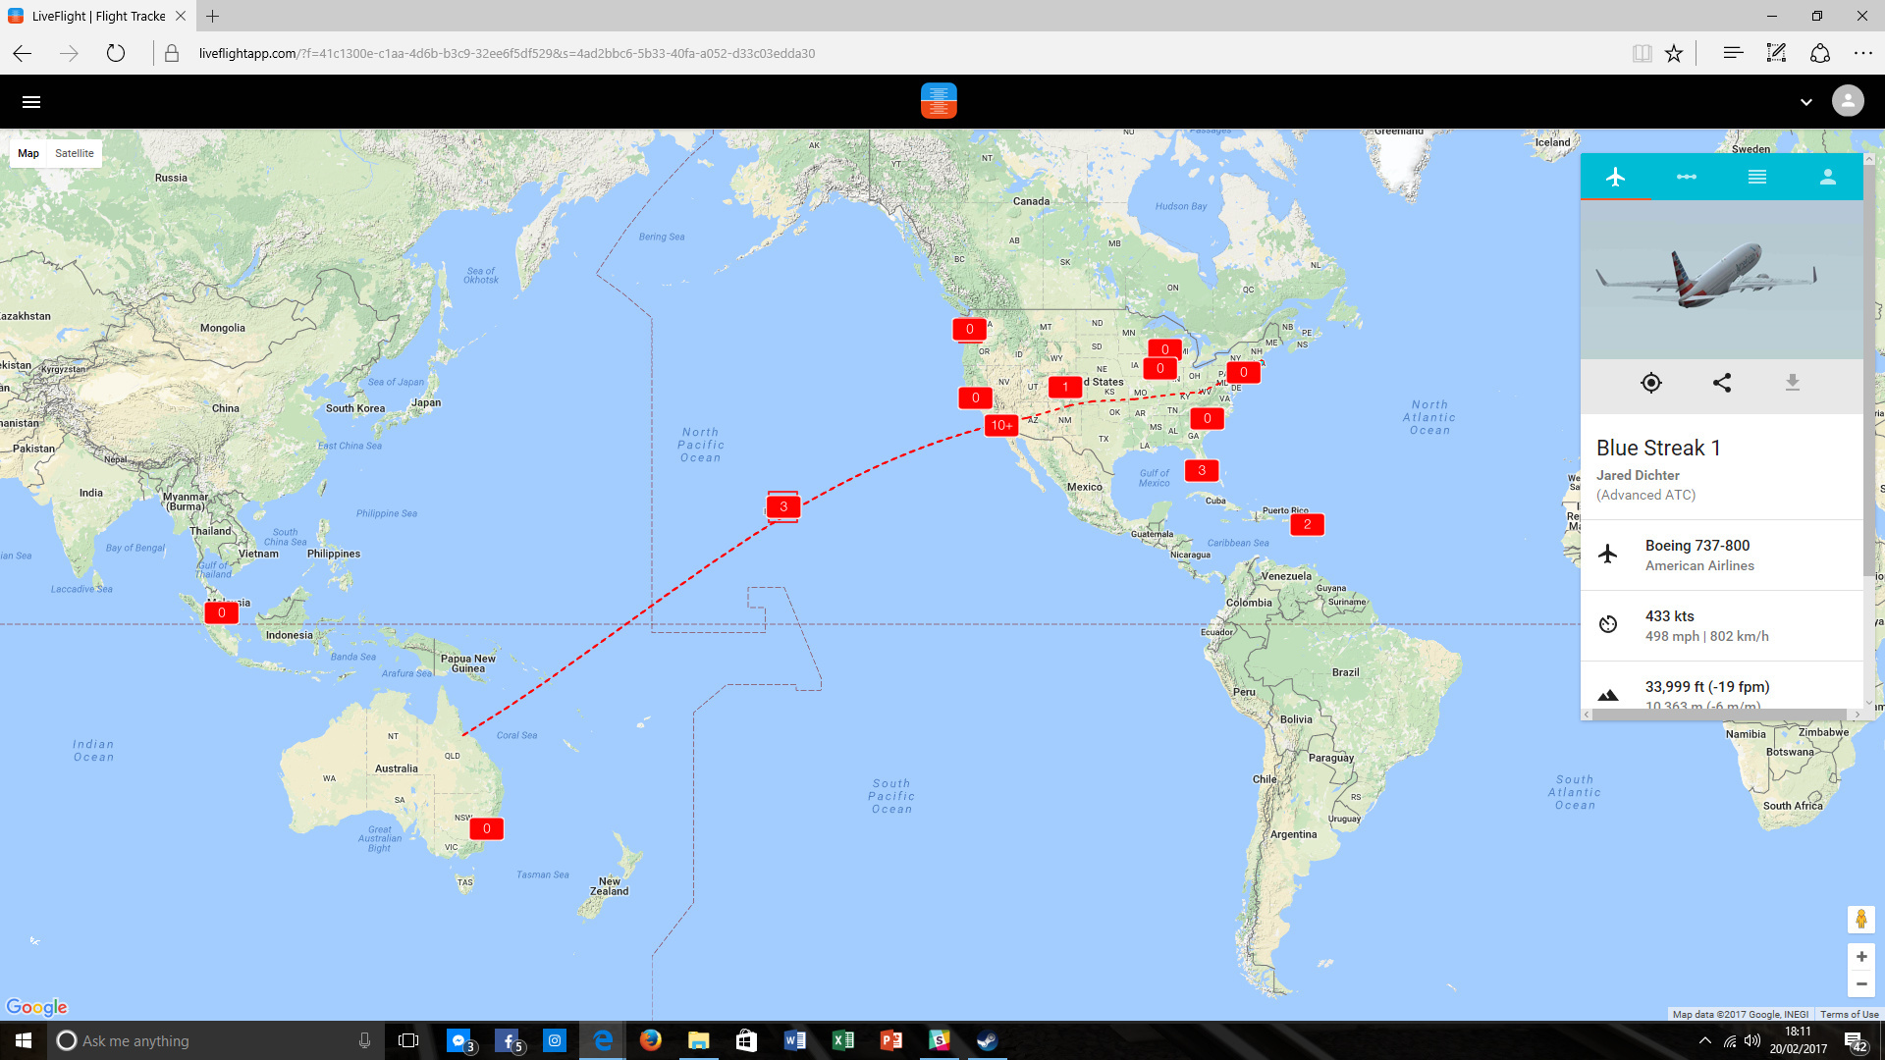Open the user account avatar

pos(1848,101)
